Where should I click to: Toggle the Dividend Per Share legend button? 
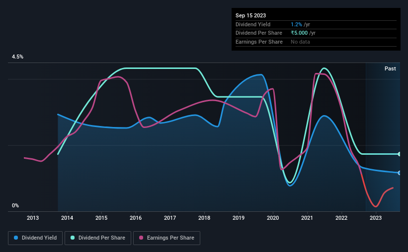pos(98,238)
